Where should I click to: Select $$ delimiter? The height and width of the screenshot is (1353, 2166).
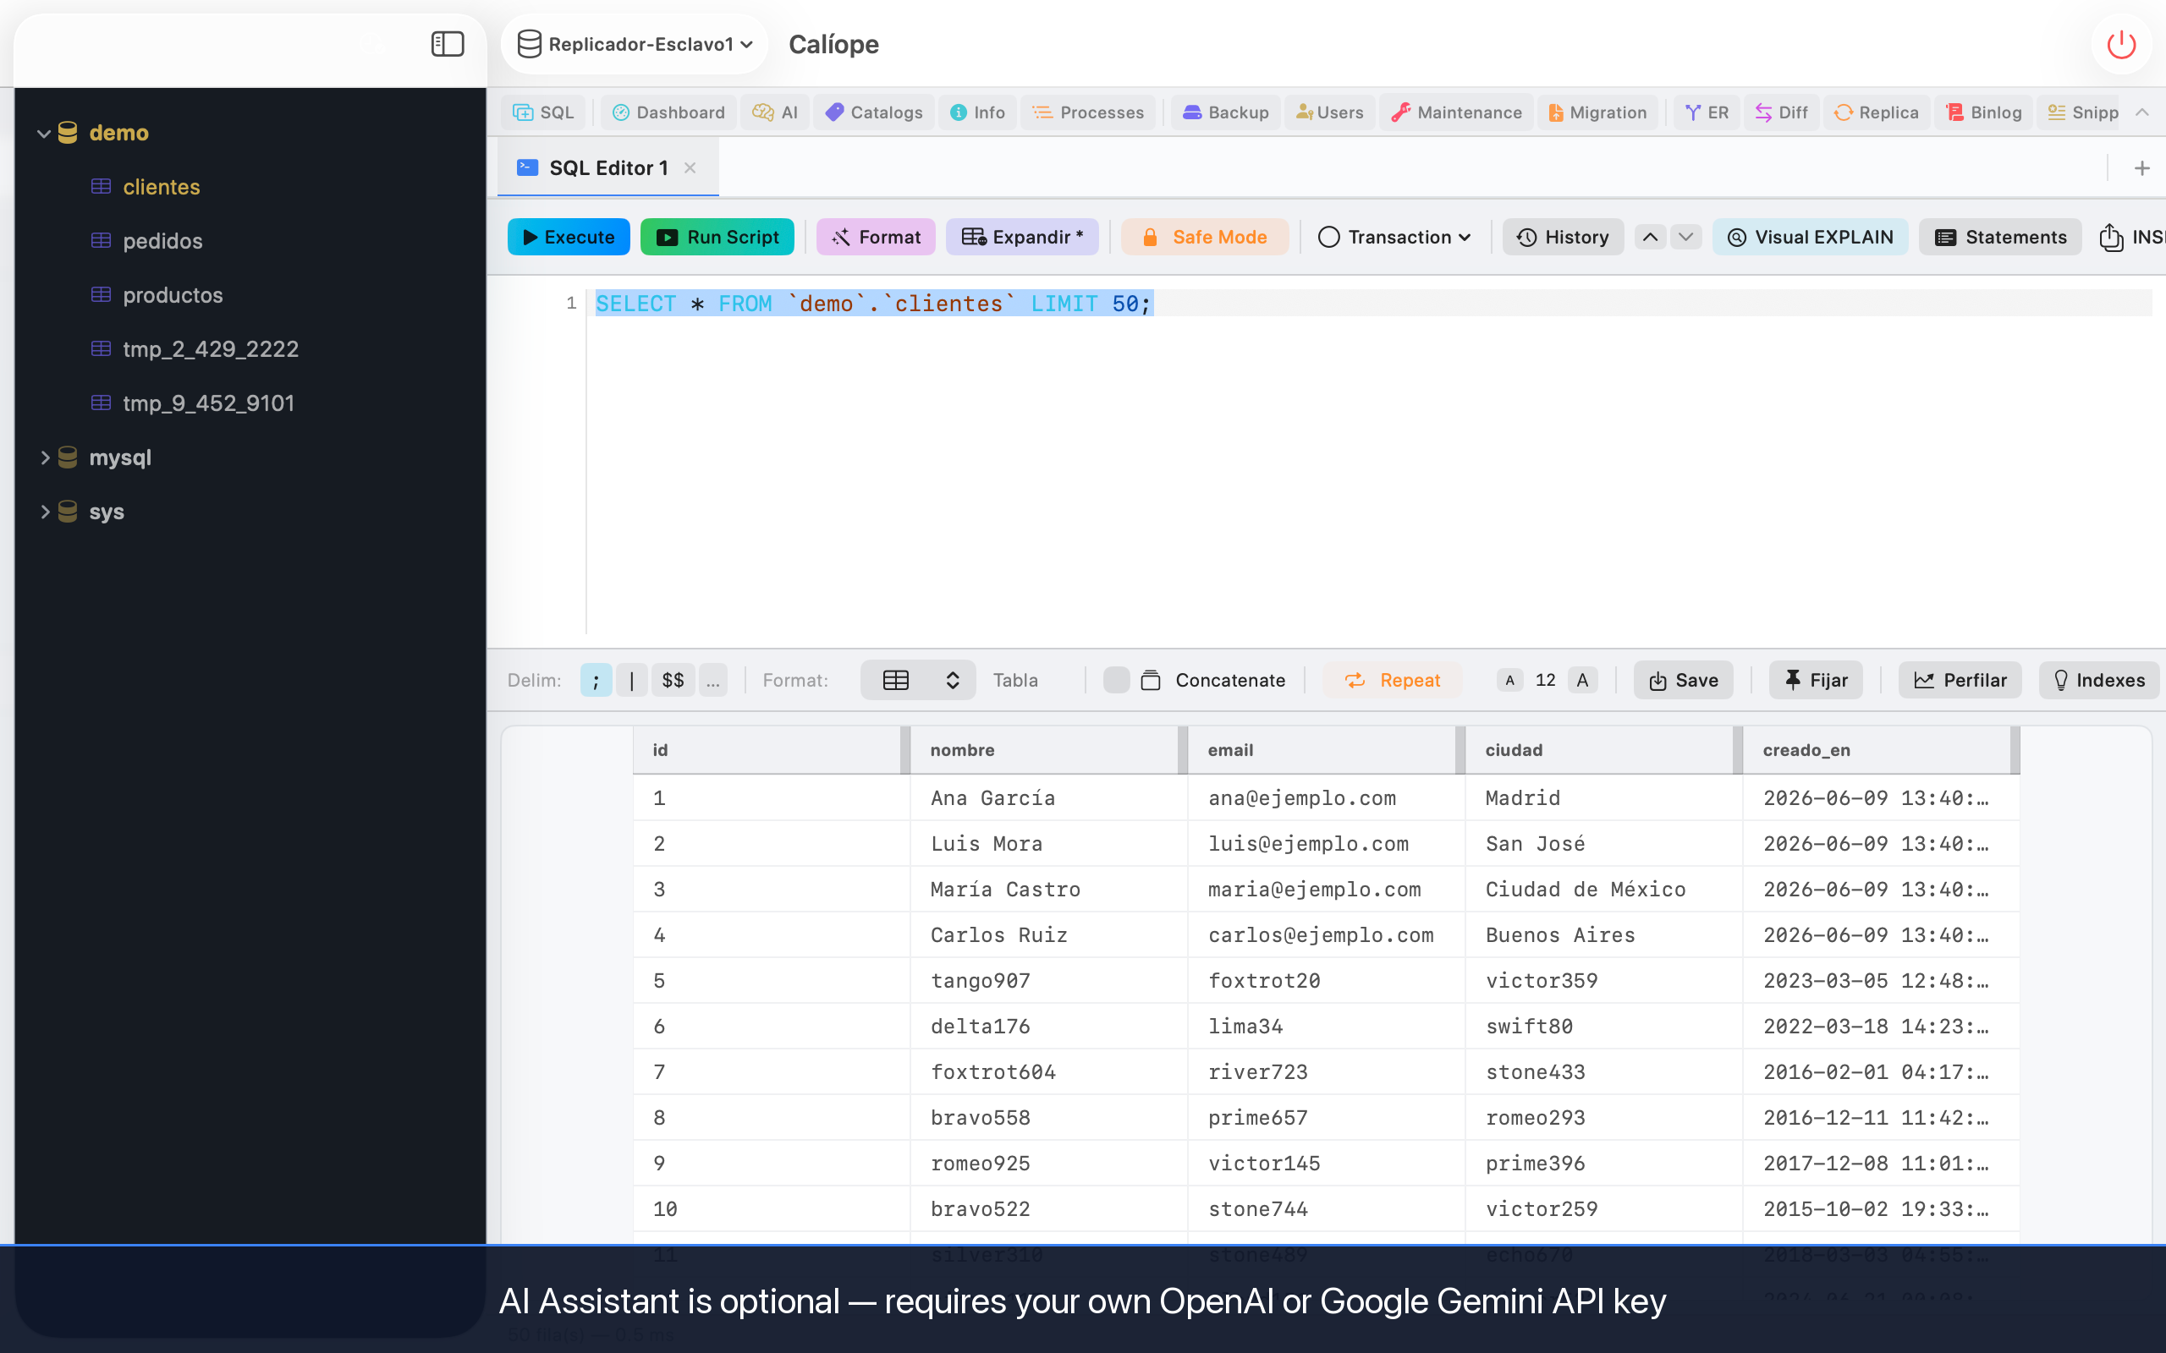(673, 680)
